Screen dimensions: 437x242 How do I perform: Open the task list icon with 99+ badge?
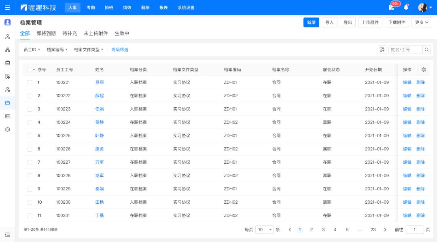pyautogui.click(x=391, y=7)
